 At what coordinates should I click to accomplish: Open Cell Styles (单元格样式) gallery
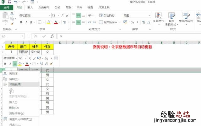[186, 19]
